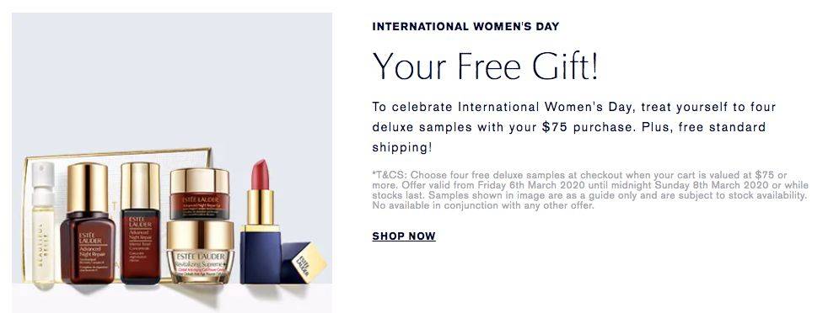The width and height of the screenshot is (823, 313).
Task: Click the SHOP NOW link
Action: pyautogui.click(x=404, y=236)
